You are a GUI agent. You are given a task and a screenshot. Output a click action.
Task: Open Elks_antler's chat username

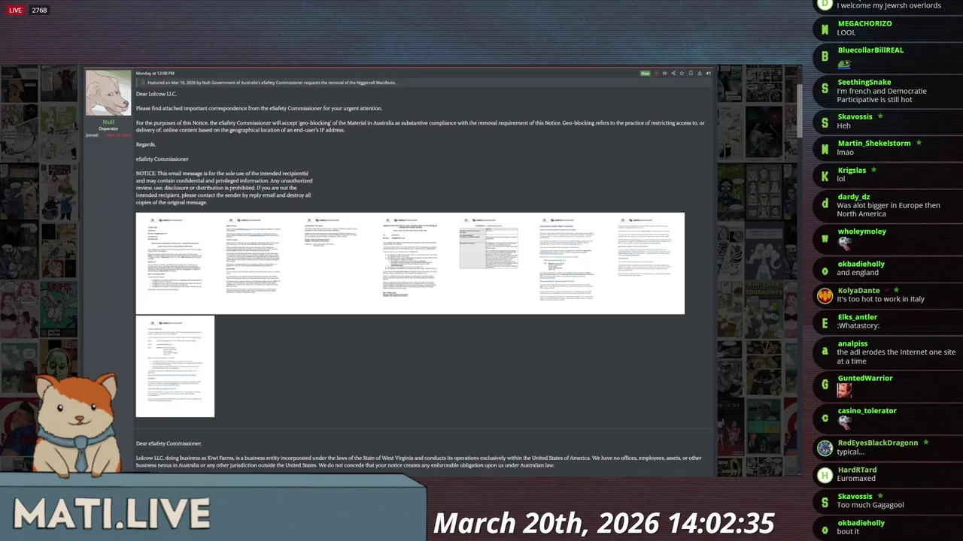coord(858,317)
